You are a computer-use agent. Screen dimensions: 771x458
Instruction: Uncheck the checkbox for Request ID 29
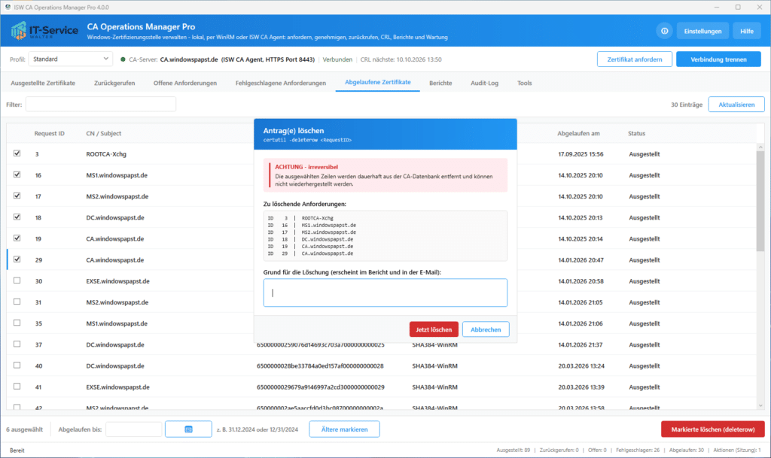pos(17,259)
